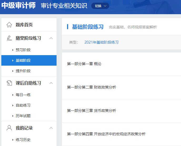
Task: Open chapter 第一部分第三章 货币政策分析
Action: [91, 111]
